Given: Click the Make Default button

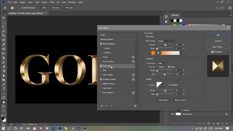Looking at the screenshot, I should (x=163, y=100).
